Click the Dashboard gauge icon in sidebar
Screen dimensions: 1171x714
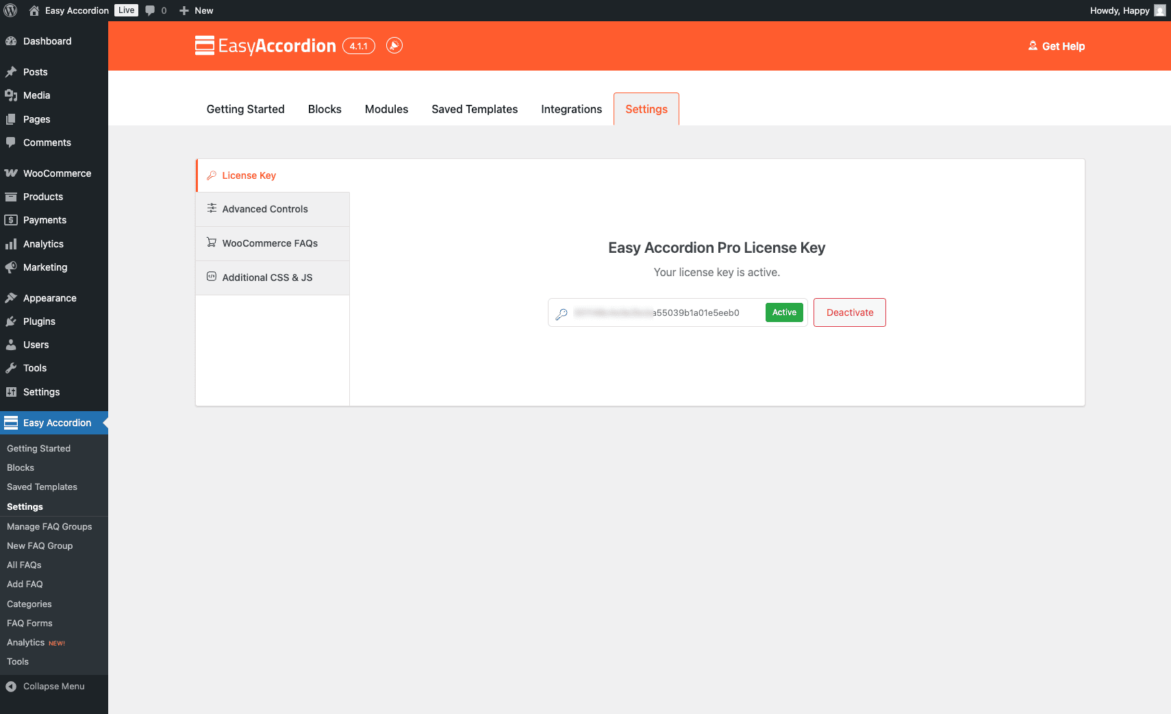coord(11,41)
